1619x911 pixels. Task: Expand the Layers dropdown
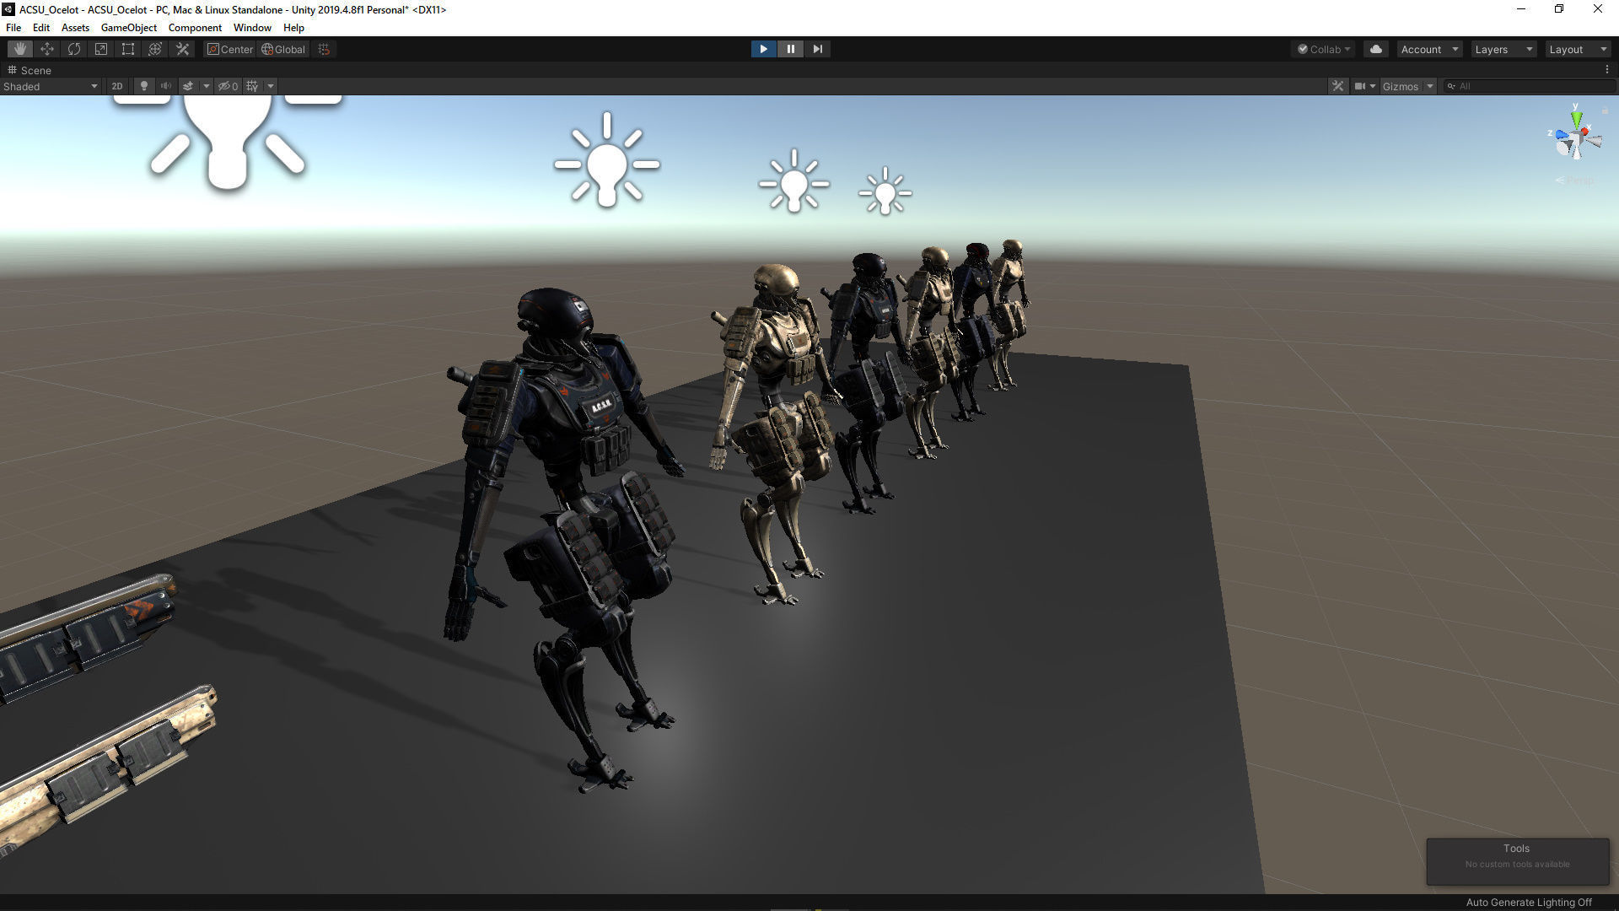coord(1503,49)
